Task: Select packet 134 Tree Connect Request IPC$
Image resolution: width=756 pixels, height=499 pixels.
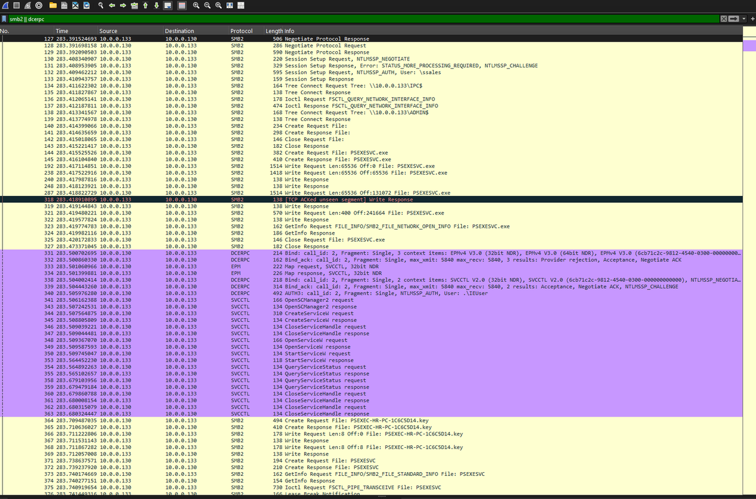Action: [371, 86]
